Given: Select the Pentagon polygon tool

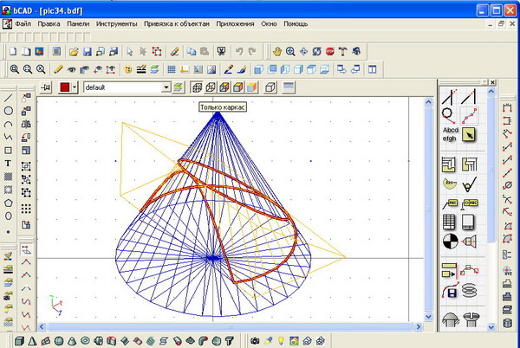Looking at the screenshot, I should [9, 202].
